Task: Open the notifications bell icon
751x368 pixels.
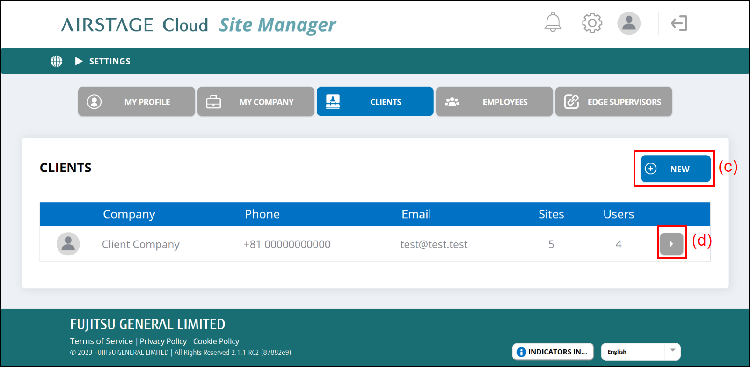Action: click(x=553, y=22)
